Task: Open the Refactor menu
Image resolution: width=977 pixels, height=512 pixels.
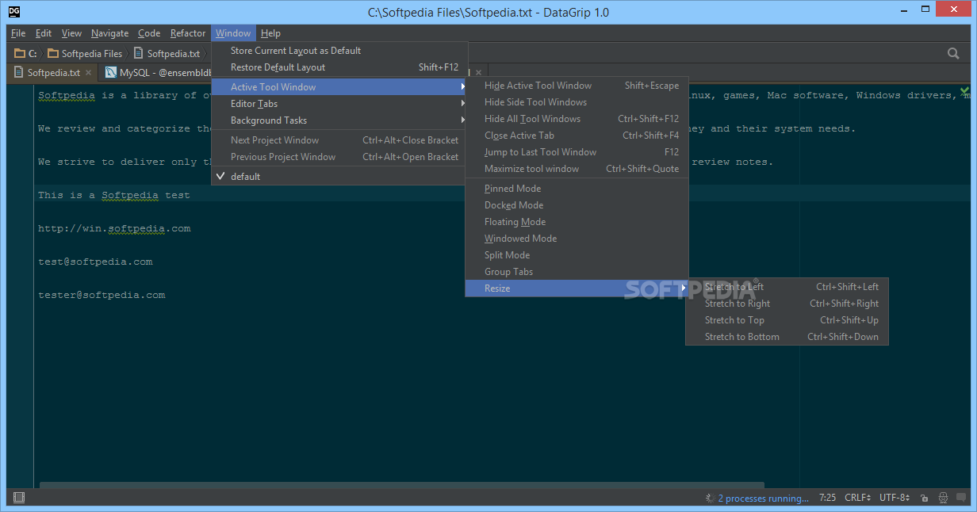Action: coord(188,33)
